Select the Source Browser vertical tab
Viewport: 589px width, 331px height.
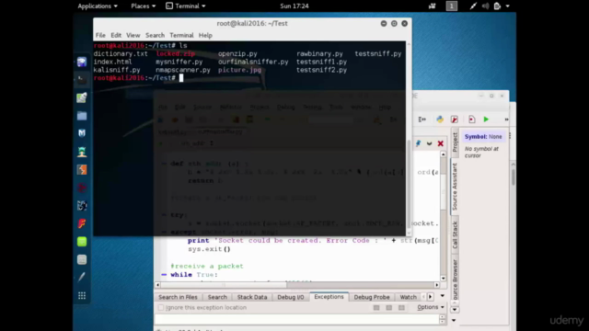(x=455, y=280)
